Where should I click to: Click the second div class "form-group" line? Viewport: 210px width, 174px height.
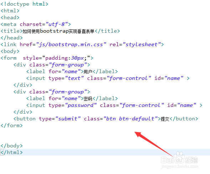click(x=52, y=92)
